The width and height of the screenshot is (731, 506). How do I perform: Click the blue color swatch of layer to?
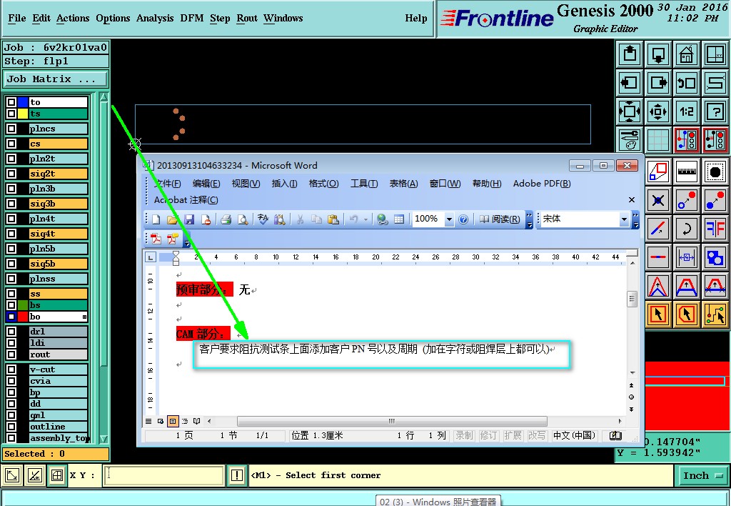pyautogui.click(x=23, y=101)
